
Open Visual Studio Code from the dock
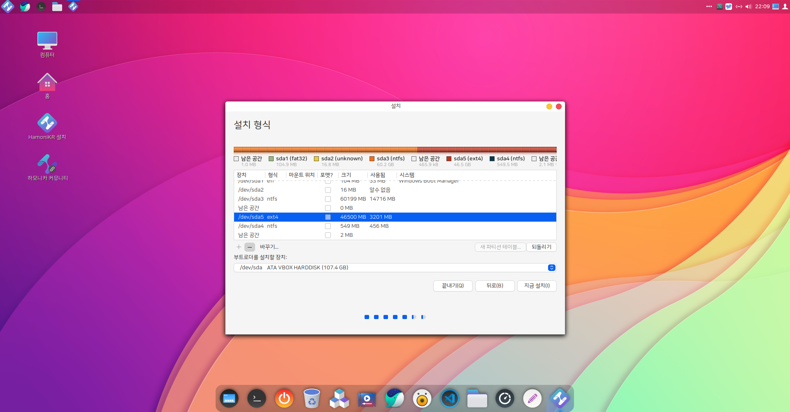449,398
